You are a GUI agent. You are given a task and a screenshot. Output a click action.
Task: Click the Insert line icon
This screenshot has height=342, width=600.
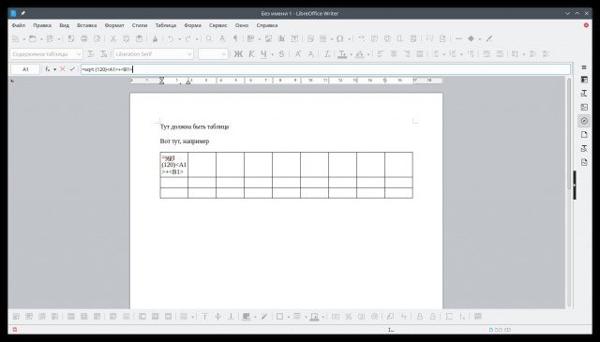[x=458, y=38]
